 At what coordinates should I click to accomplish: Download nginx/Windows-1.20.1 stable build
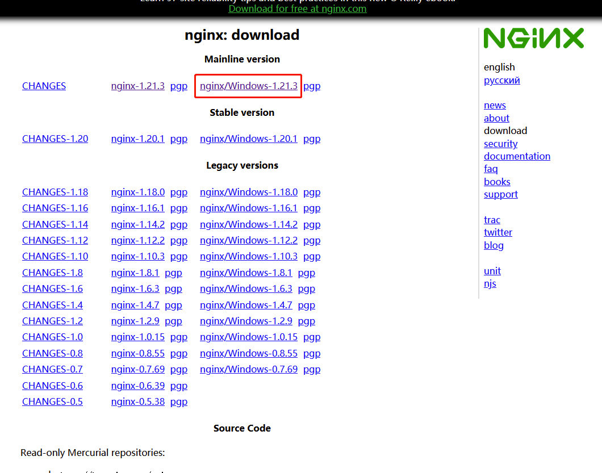point(248,139)
